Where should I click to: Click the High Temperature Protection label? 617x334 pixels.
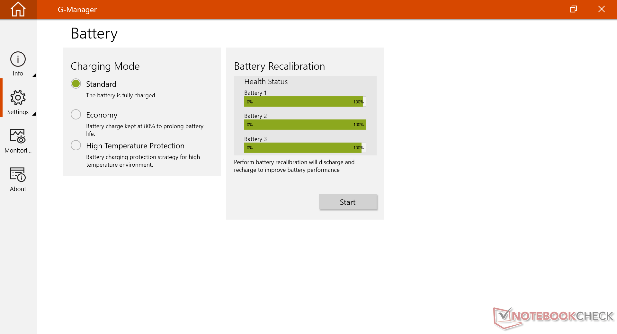point(135,146)
